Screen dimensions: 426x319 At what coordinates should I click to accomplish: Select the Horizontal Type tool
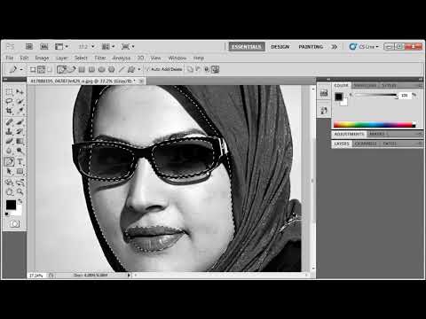click(20, 161)
